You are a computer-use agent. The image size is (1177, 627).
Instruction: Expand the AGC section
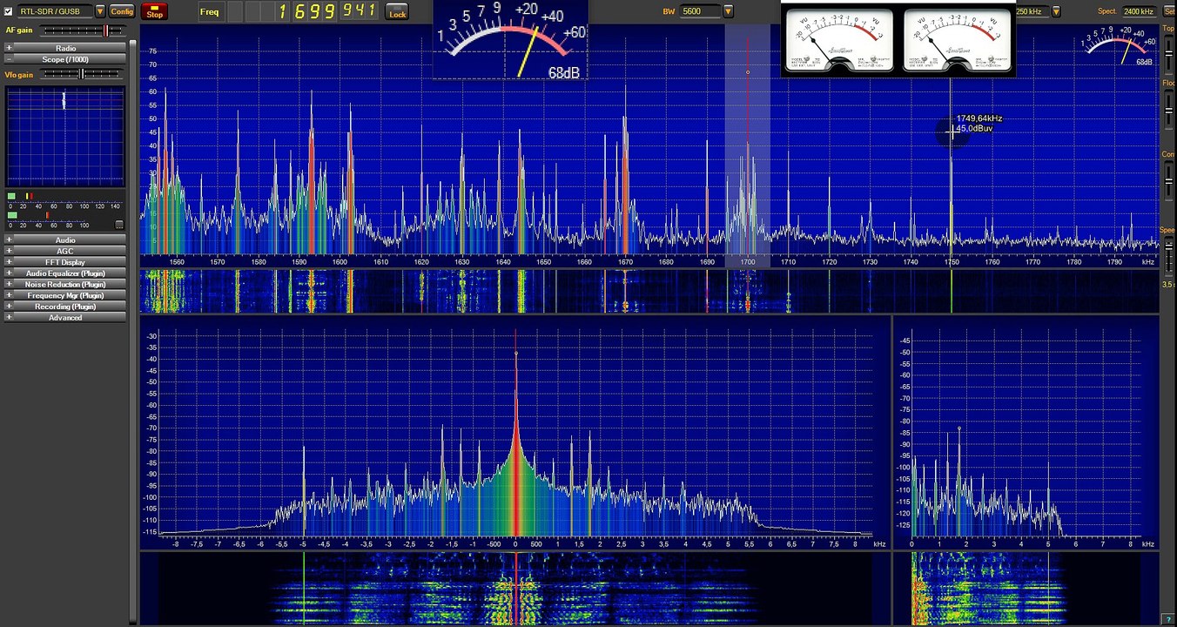point(65,251)
